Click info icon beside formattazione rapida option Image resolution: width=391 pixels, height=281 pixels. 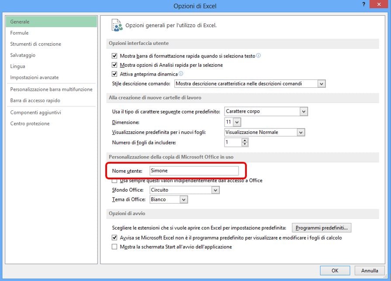(x=259, y=55)
